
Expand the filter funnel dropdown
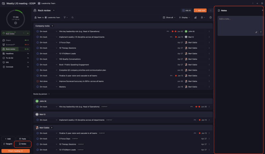[x=66, y=18]
